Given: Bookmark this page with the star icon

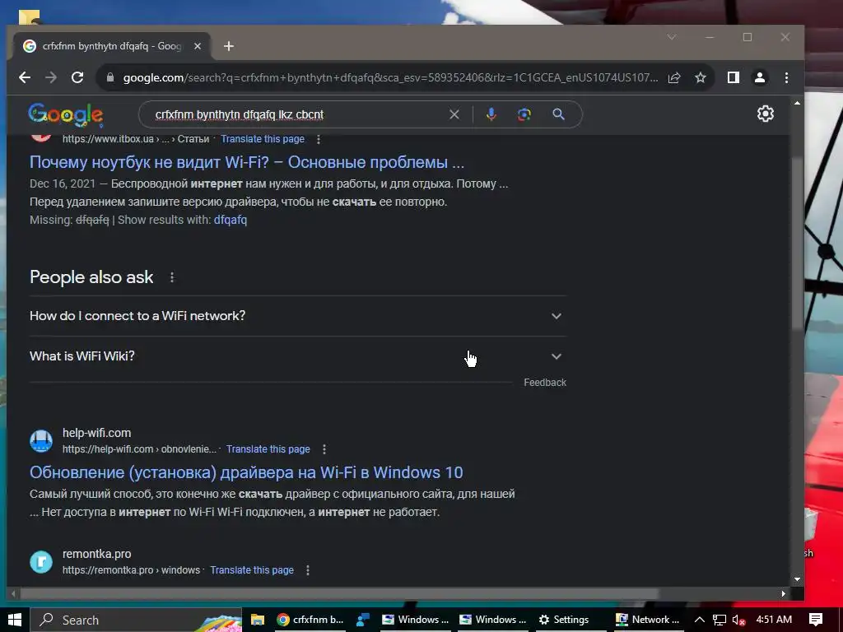Looking at the screenshot, I should coord(700,77).
